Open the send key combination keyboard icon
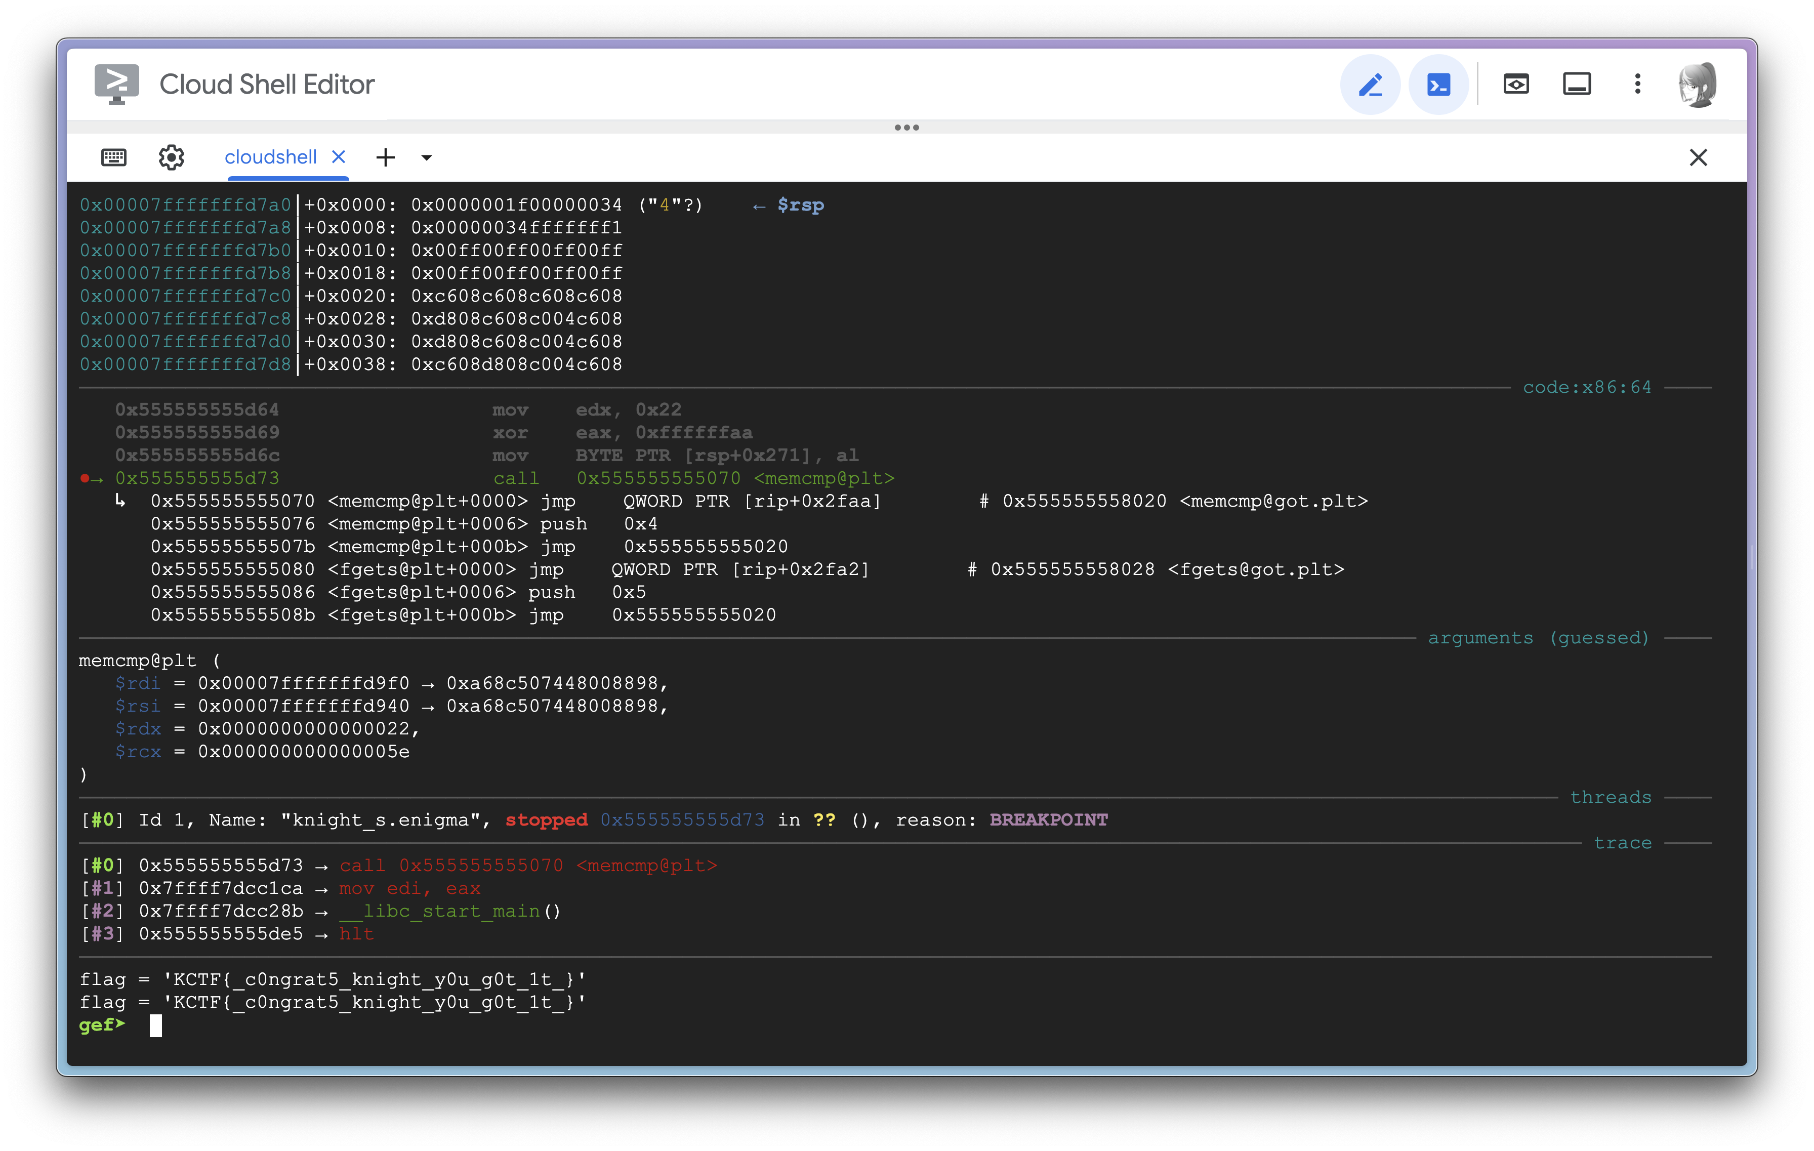The image size is (1814, 1151). pos(114,157)
